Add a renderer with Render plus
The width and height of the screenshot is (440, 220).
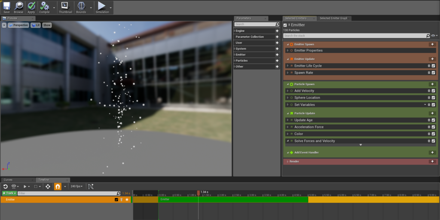click(432, 162)
